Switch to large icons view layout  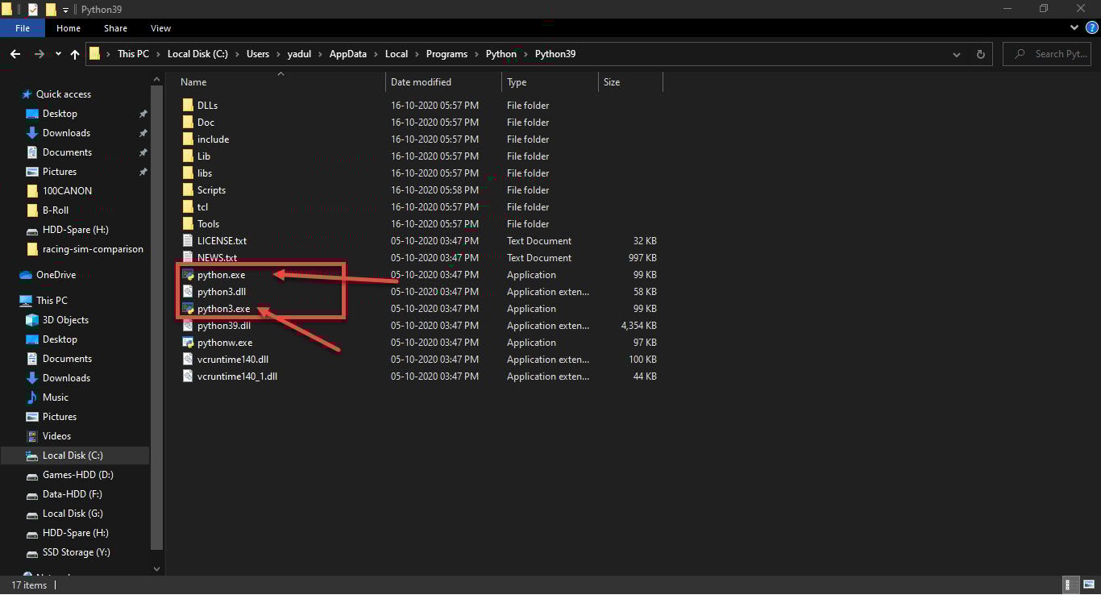[1087, 585]
